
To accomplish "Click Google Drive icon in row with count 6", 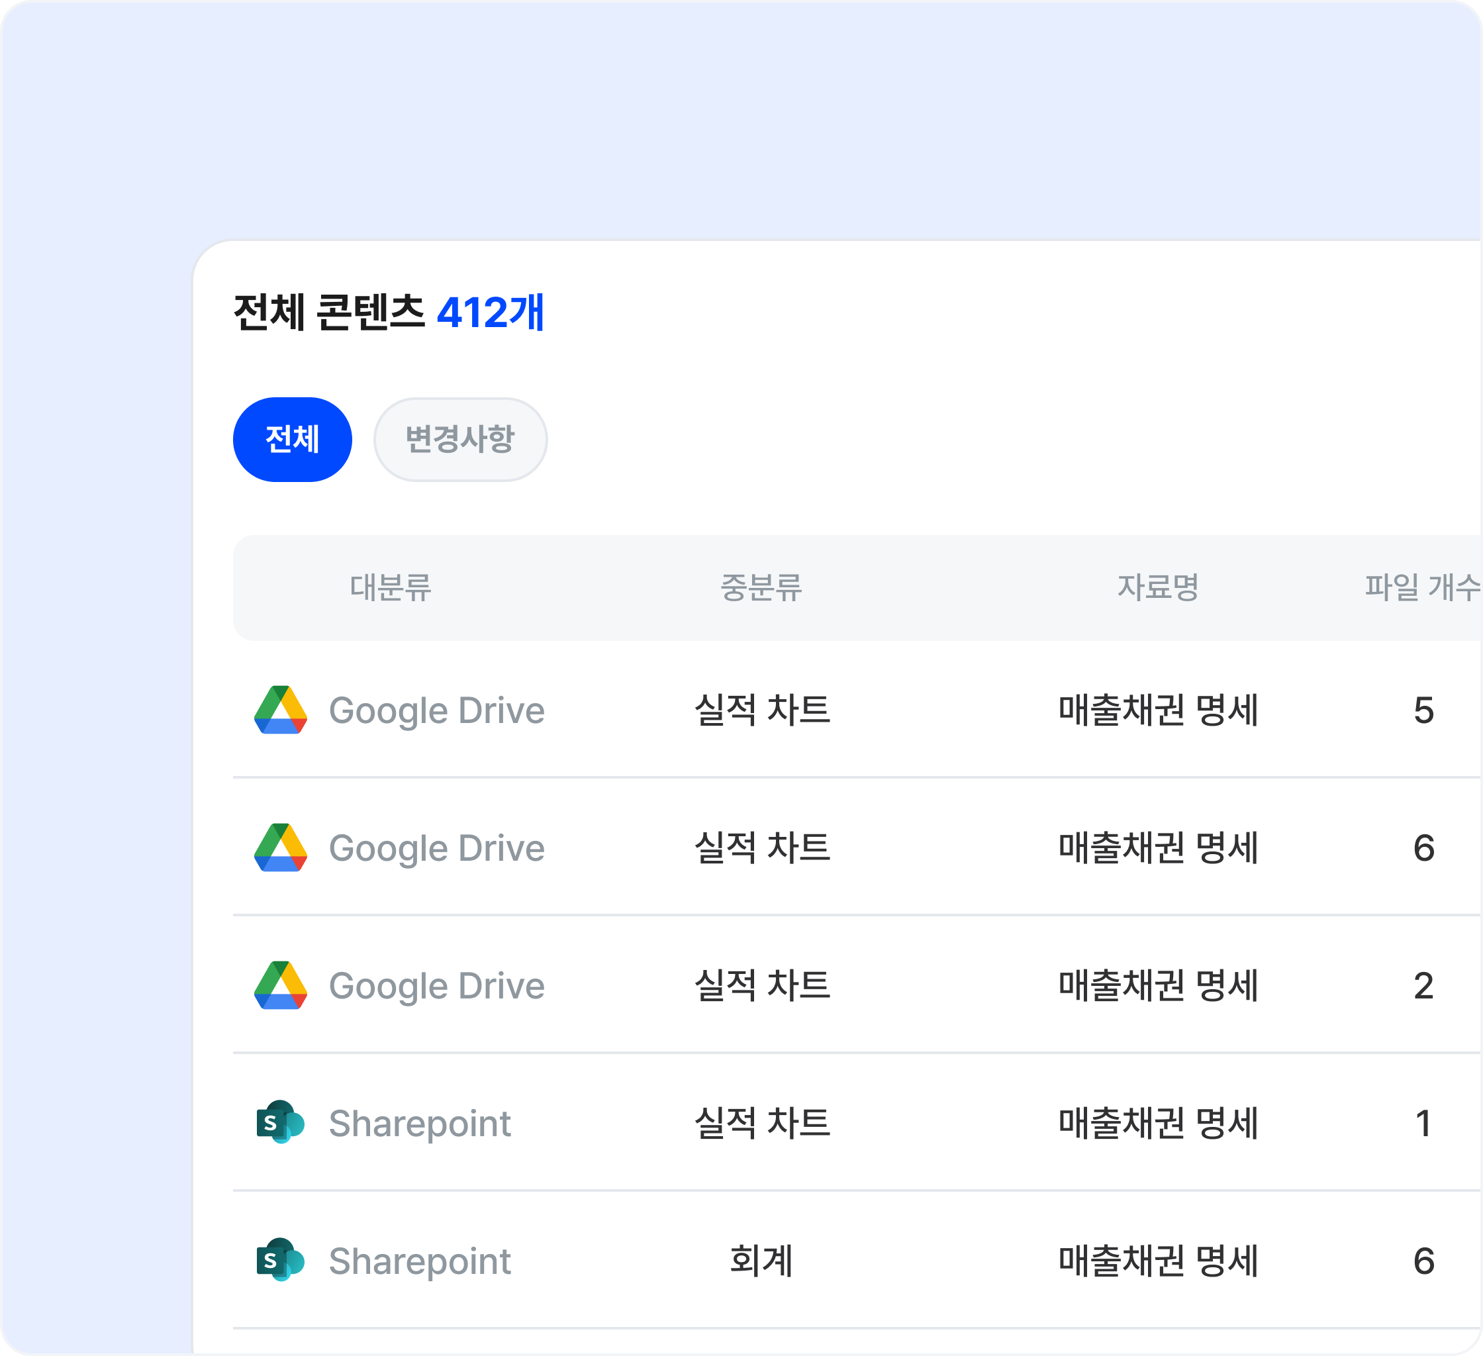I will click(280, 847).
